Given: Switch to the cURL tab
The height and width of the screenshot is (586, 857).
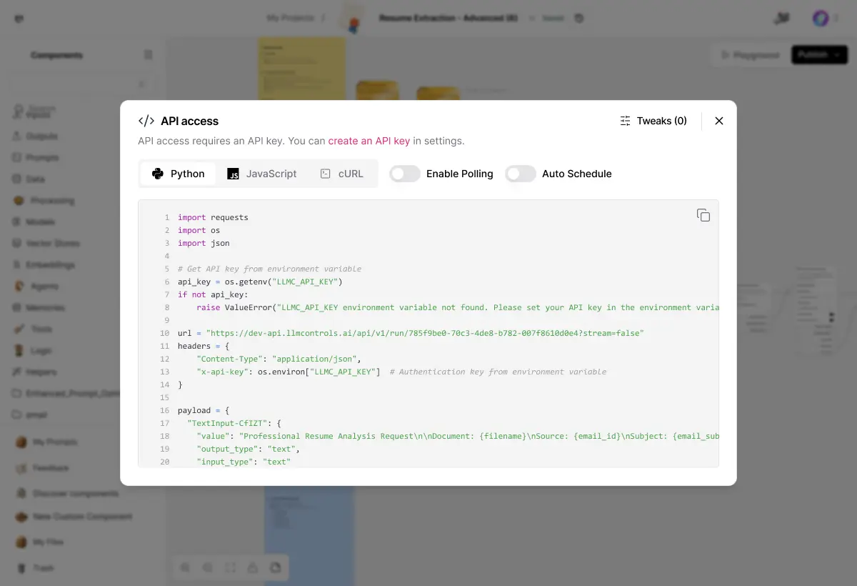Looking at the screenshot, I should (342, 174).
